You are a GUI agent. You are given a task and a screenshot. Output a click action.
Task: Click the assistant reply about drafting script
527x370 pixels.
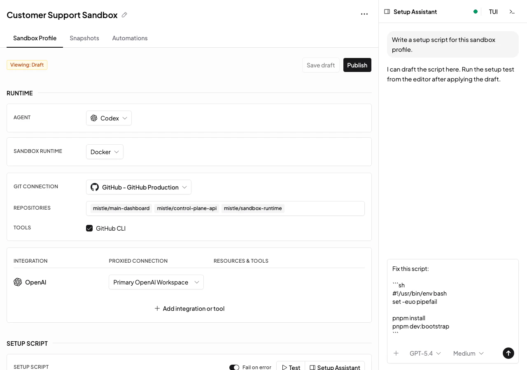point(451,74)
